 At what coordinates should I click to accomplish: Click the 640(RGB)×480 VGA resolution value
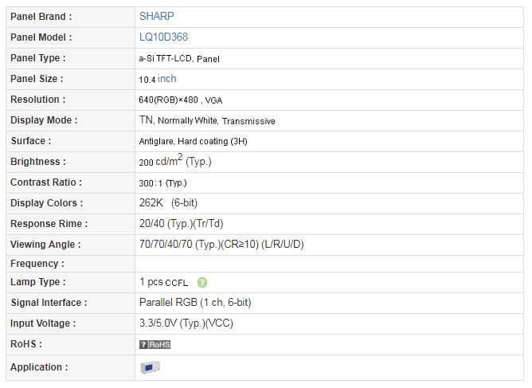click(x=180, y=100)
